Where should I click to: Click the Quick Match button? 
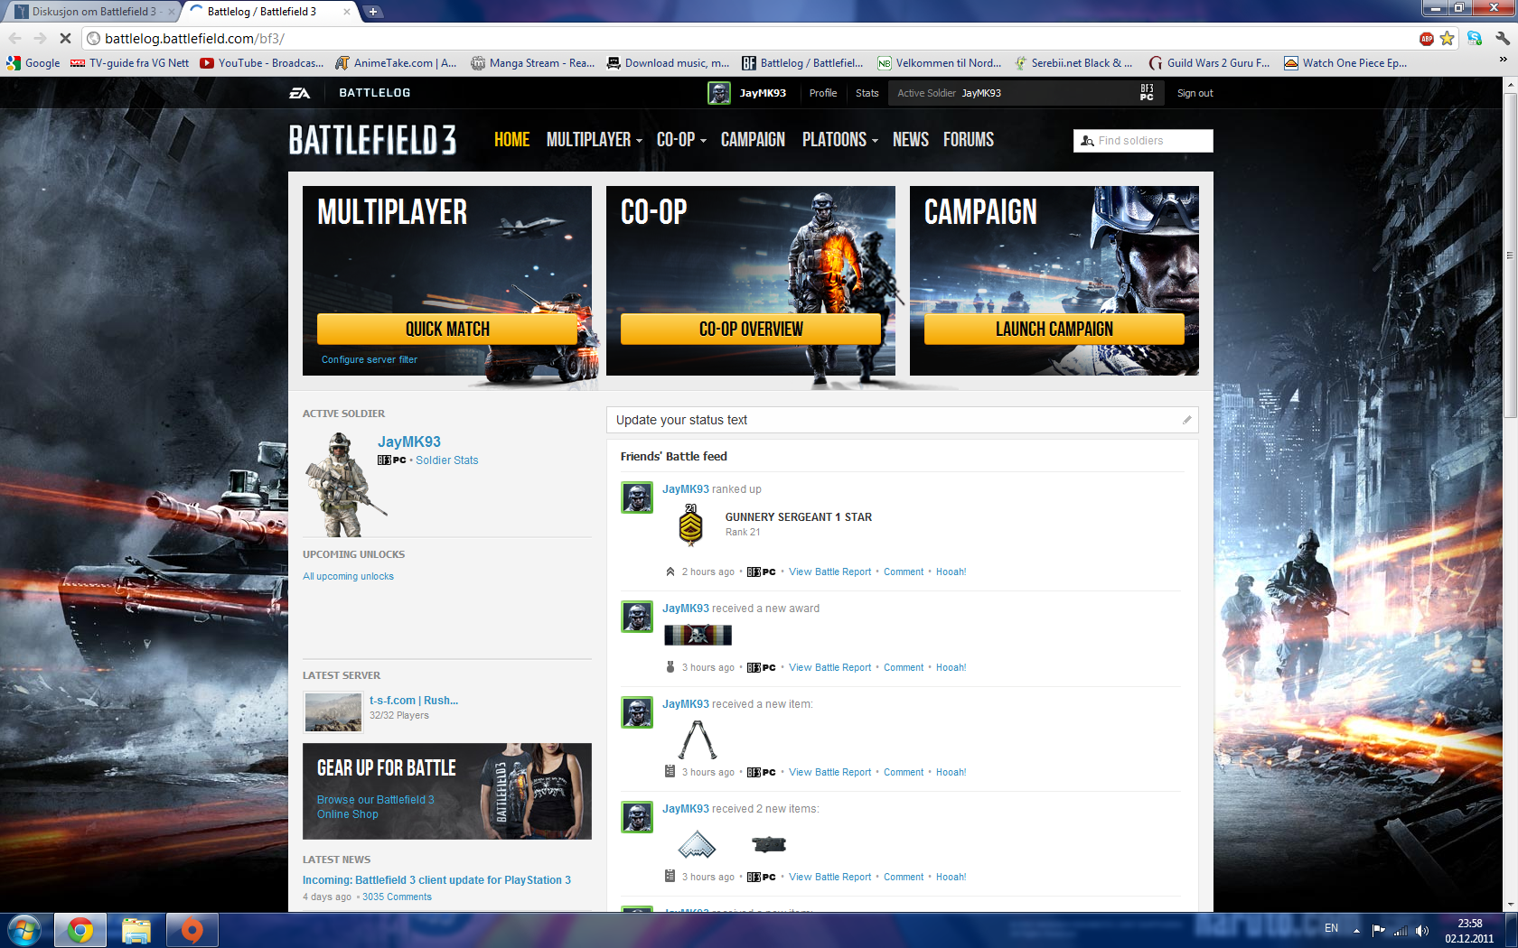coord(447,329)
